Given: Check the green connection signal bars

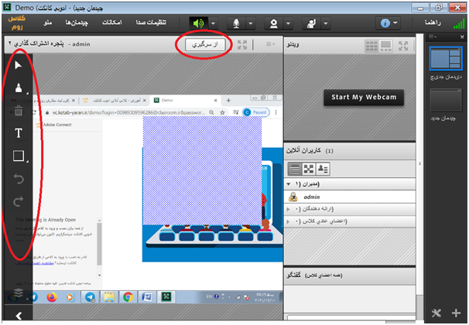Looking at the screenshot, I should tap(459, 24).
